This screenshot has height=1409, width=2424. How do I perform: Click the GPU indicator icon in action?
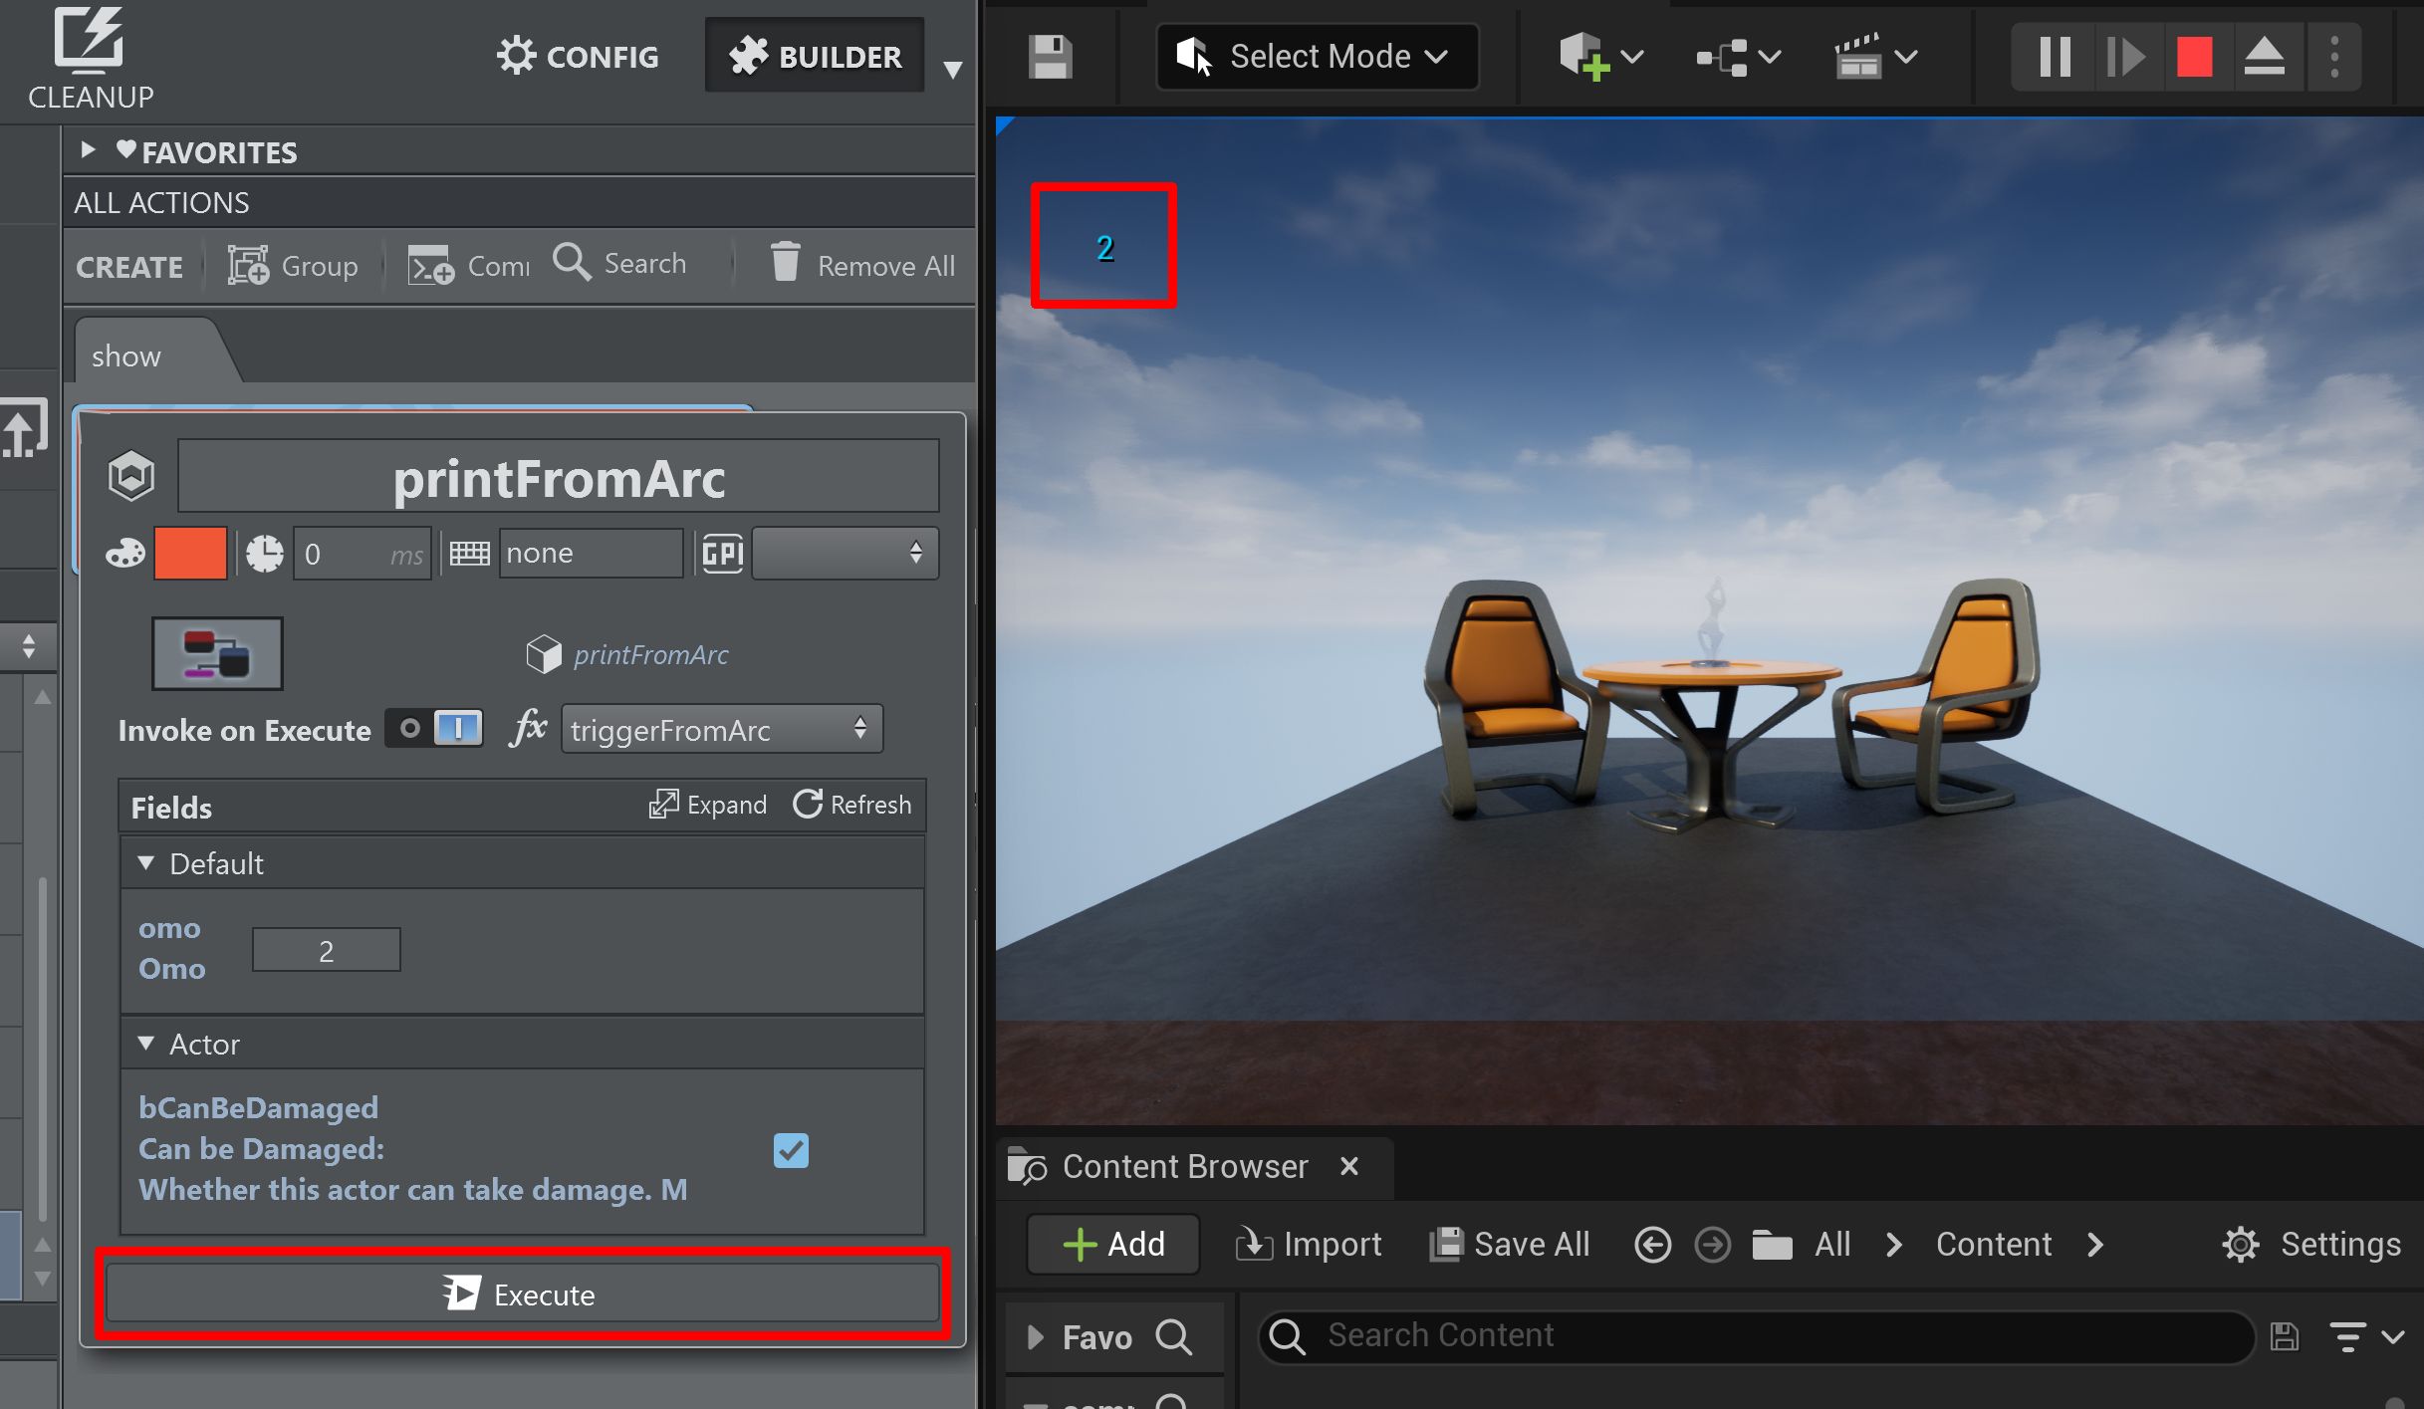coord(721,554)
